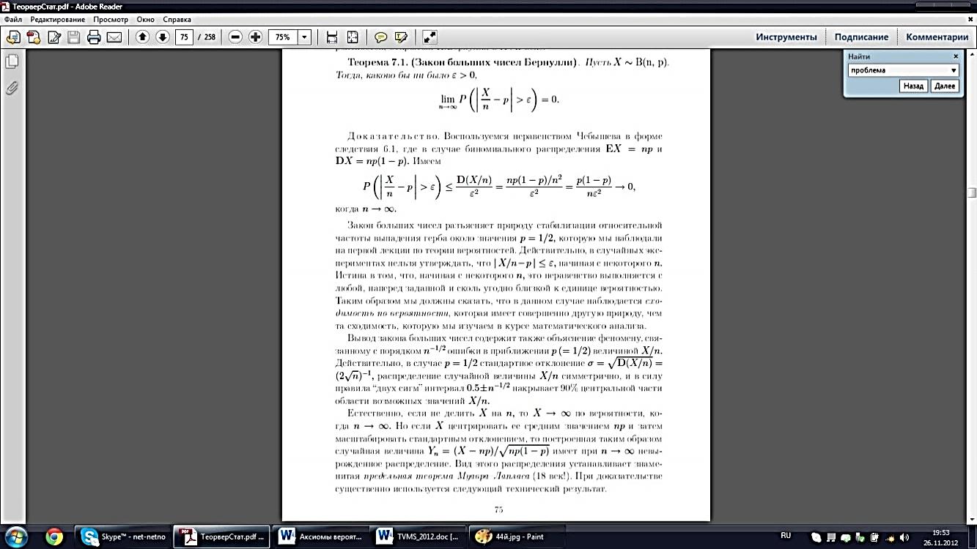Open Google Chrome from taskbar
This screenshot has width=977, height=549.
[54, 537]
